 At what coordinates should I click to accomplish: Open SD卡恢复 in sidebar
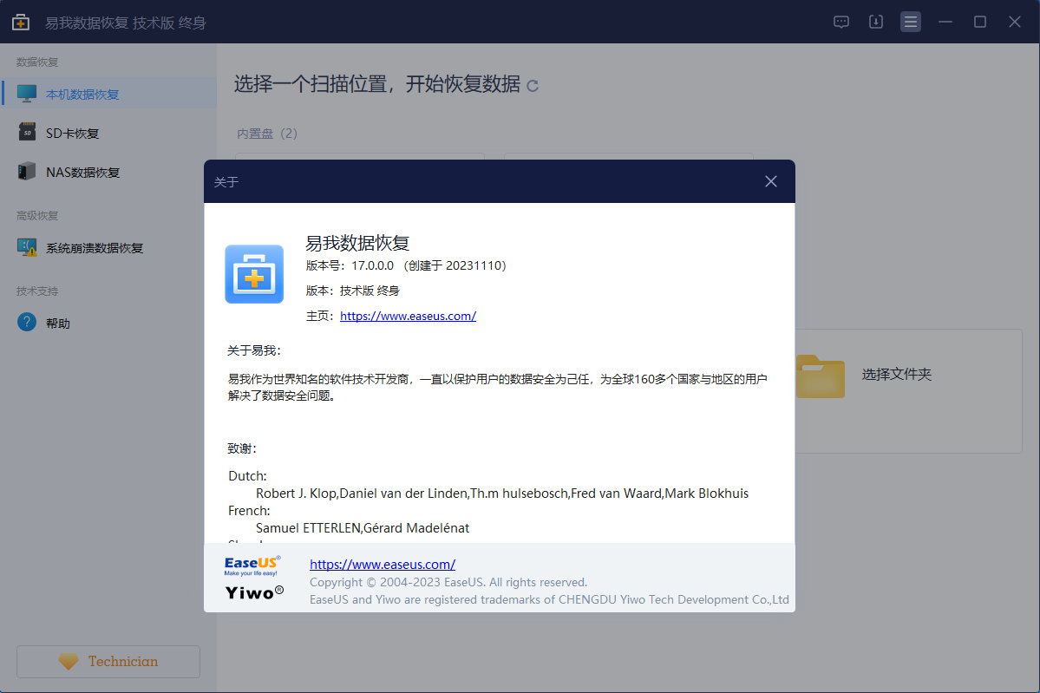tap(108, 134)
